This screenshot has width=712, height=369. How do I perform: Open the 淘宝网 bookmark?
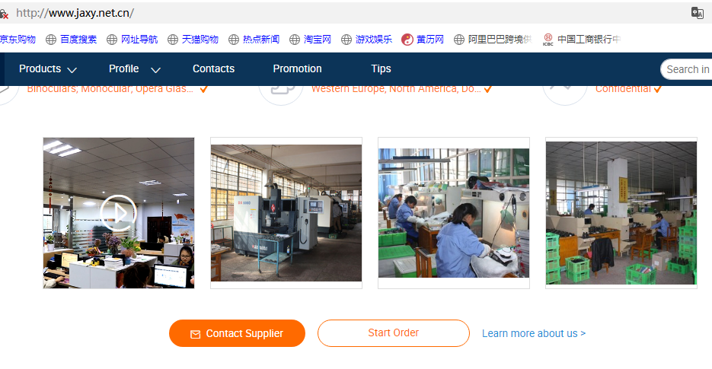[x=310, y=40]
